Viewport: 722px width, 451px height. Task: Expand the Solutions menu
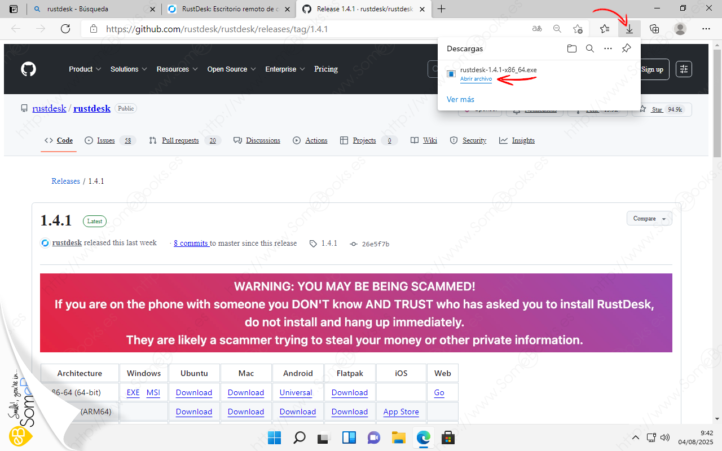pos(129,69)
